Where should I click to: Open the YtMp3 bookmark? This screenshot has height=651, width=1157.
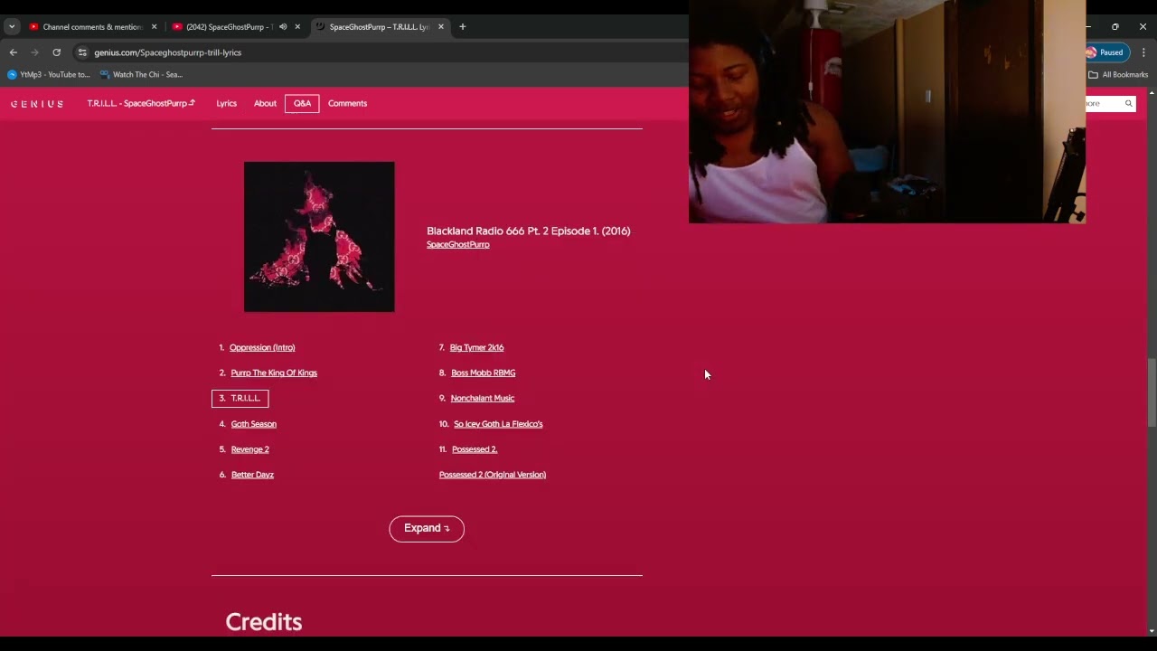tap(49, 75)
